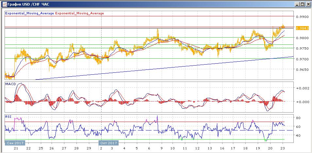
Task: Click the 0.9700 price axis label
Action: click(302, 59)
